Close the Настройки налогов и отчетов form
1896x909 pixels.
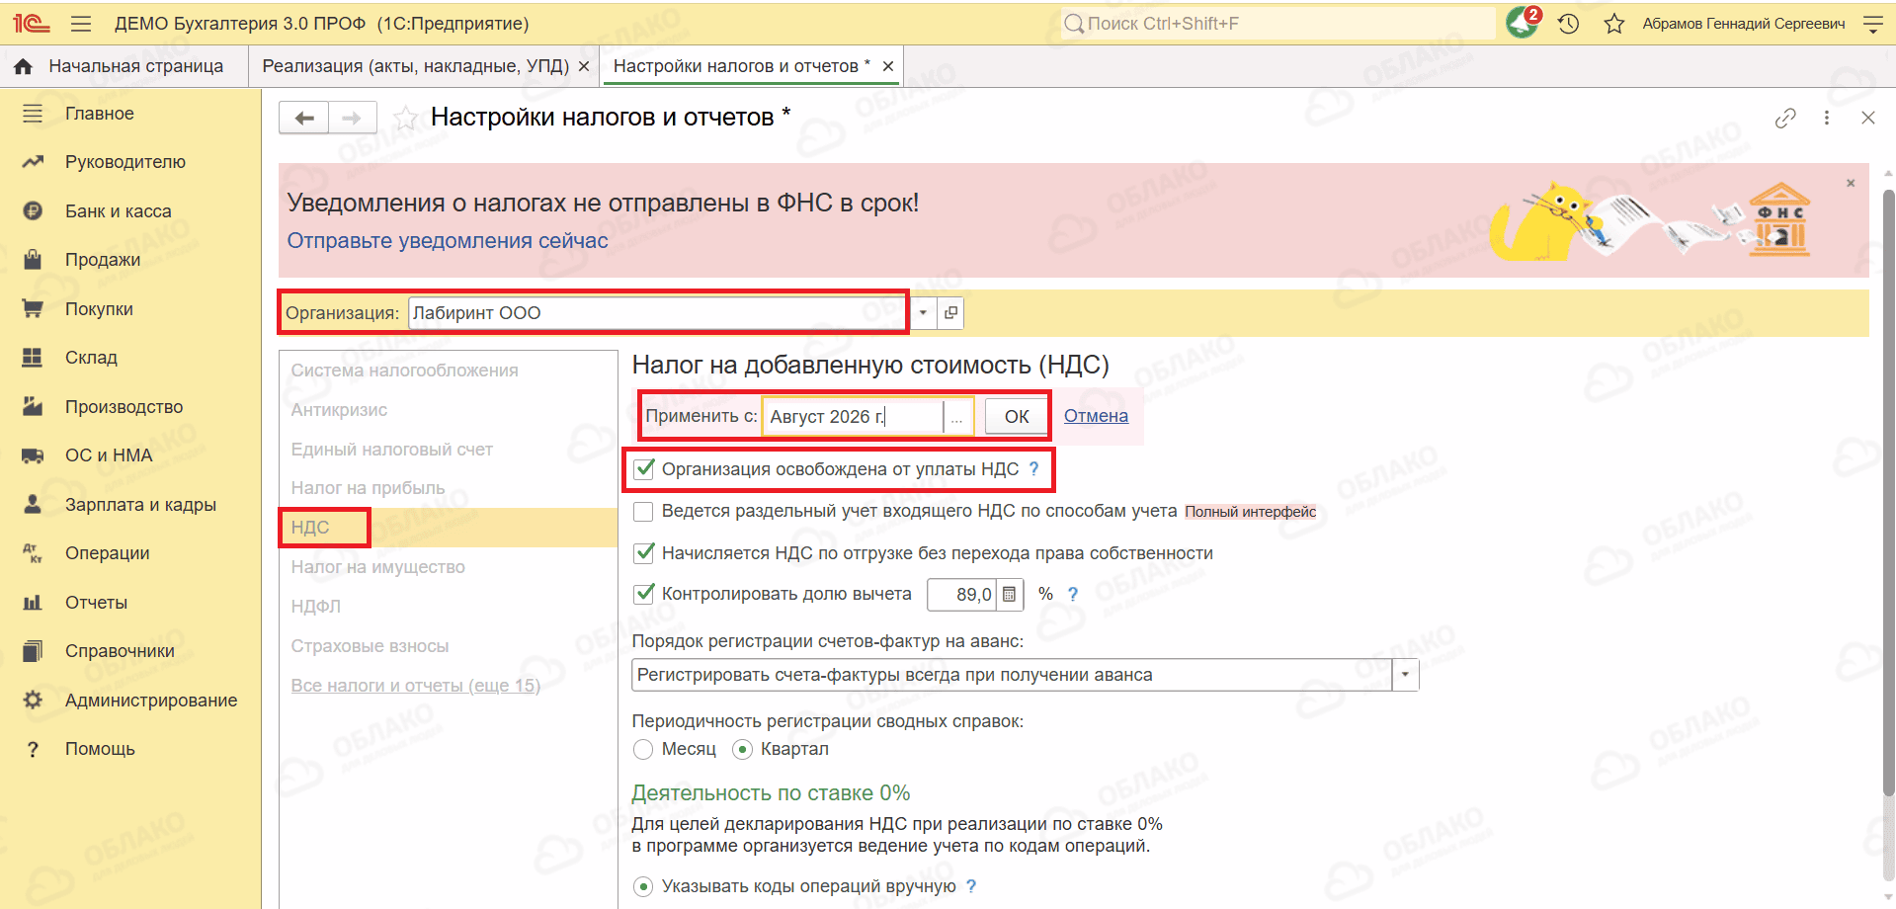tap(1867, 119)
